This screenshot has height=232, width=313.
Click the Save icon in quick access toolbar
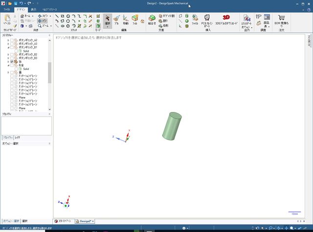coord(16,3)
